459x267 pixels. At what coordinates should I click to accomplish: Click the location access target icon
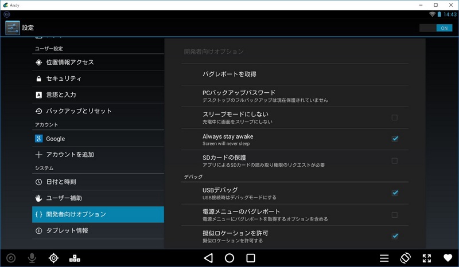[x=38, y=62]
